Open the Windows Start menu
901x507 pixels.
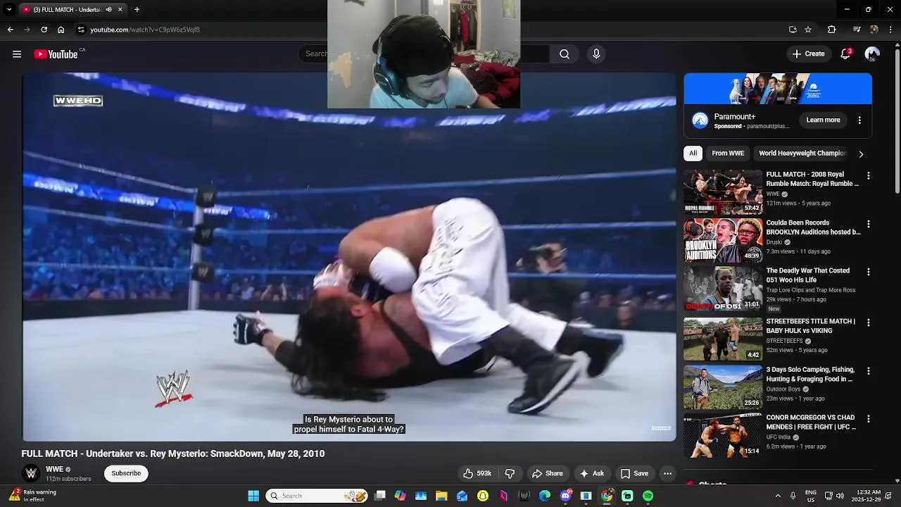253,496
